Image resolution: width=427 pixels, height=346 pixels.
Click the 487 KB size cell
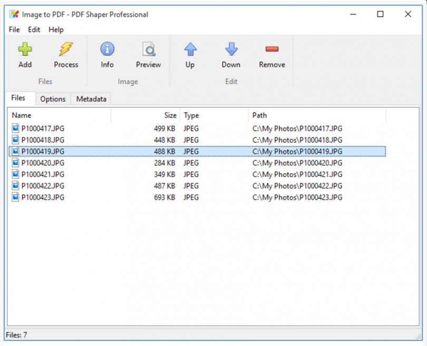coord(164,186)
